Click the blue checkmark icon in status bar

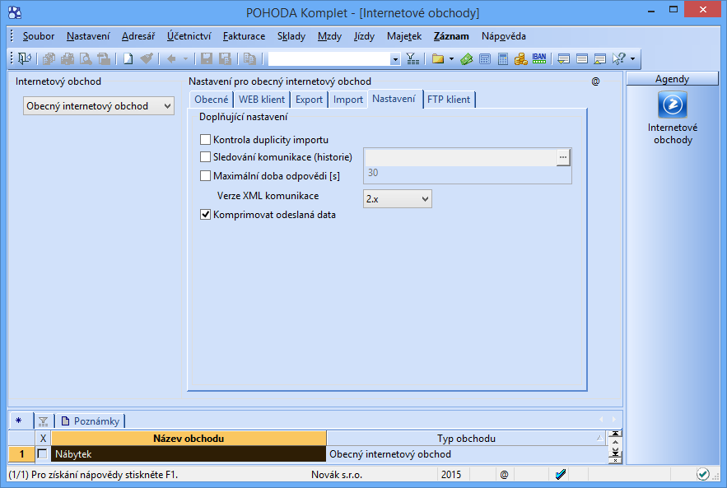(560, 474)
